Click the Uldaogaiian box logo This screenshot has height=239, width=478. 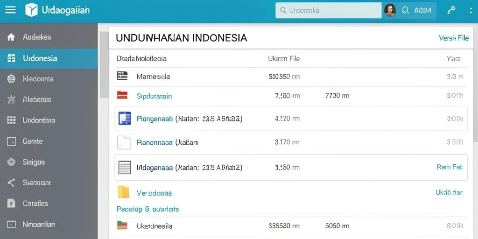[x=31, y=10]
